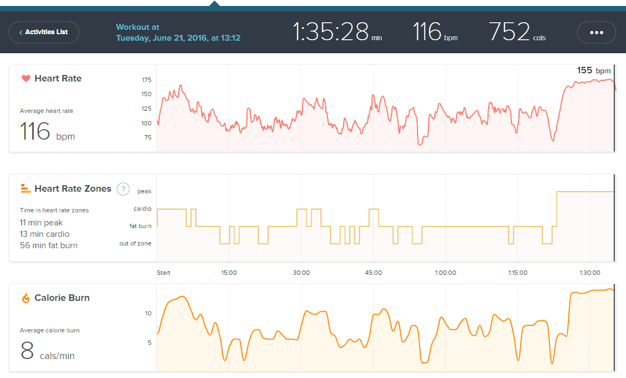Click the out of zone axis label

(135, 243)
